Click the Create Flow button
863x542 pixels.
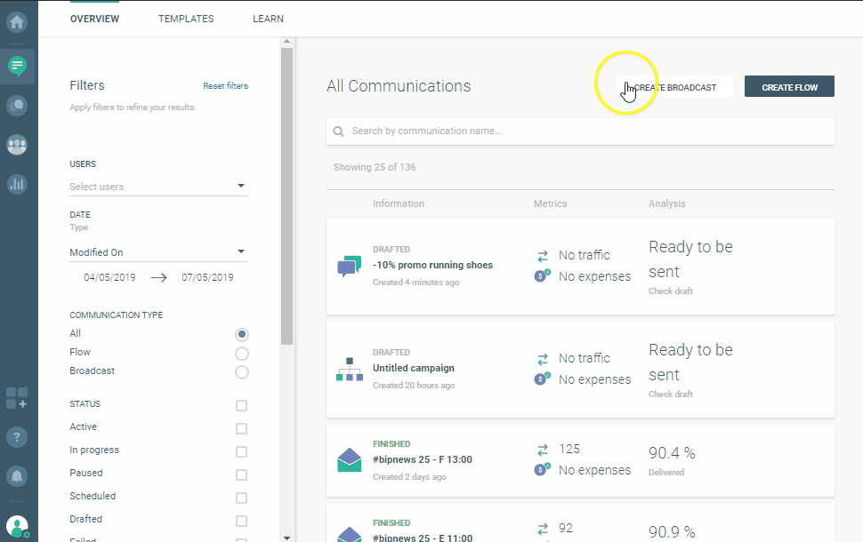click(x=788, y=87)
